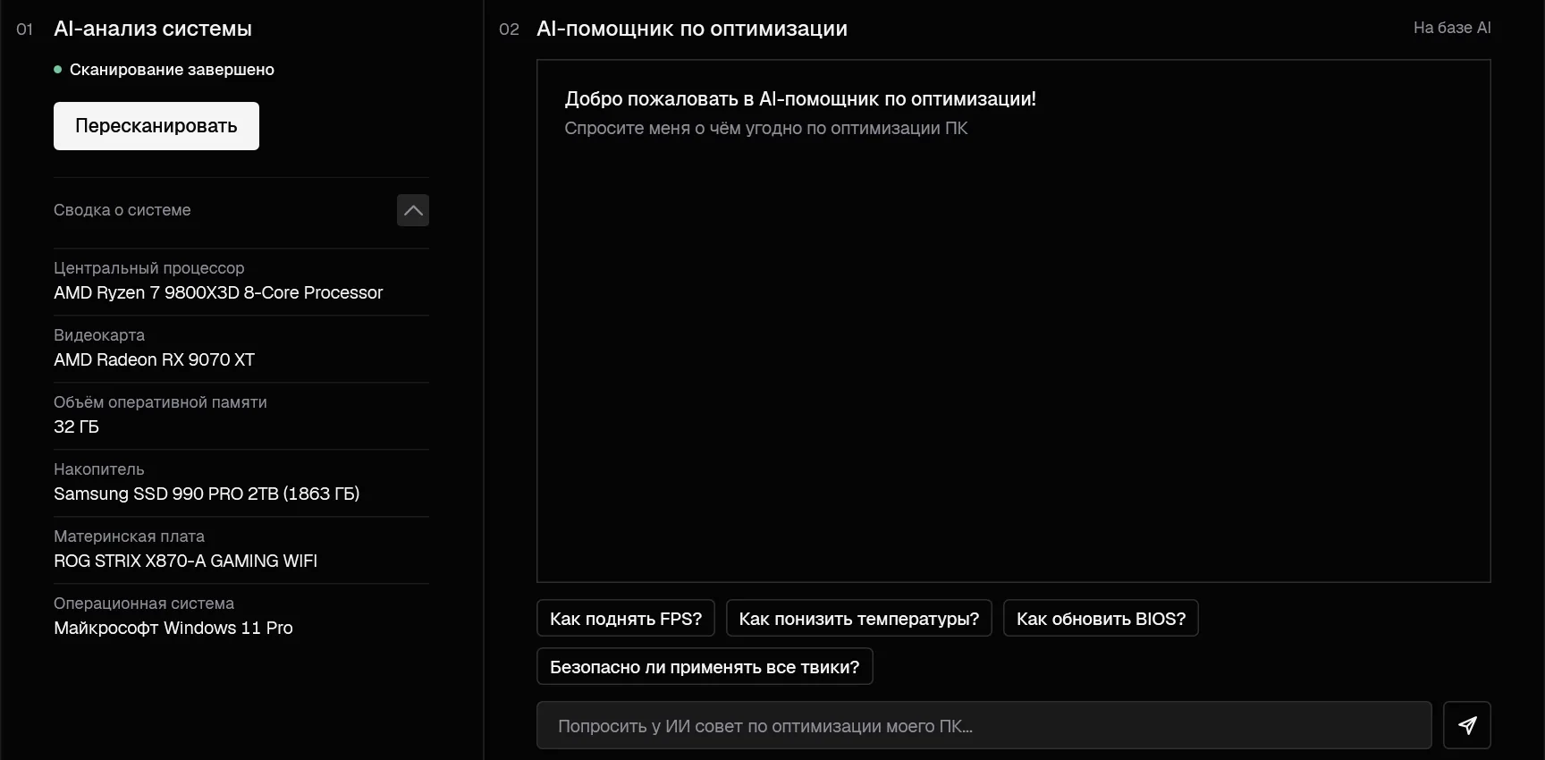The height and width of the screenshot is (760, 1545).
Task: Send the optimization message with paper-plane icon
Action: [1466, 725]
